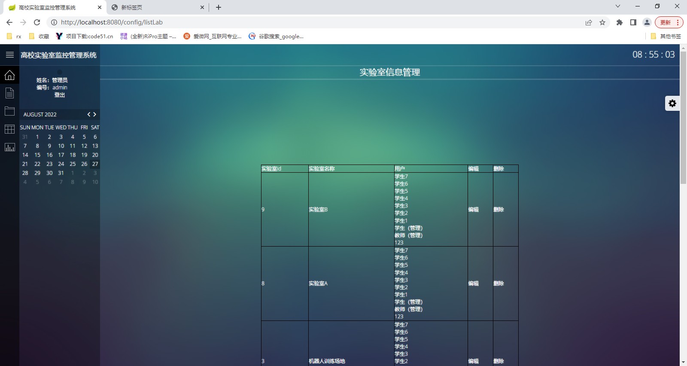The image size is (687, 366).
Task: Reload the current page
Action: pyautogui.click(x=37, y=22)
